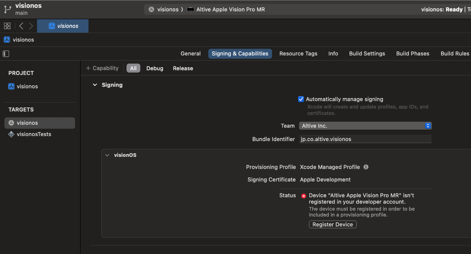Open the Info tab
This screenshot has height=254, width=471.
[333, 54]
